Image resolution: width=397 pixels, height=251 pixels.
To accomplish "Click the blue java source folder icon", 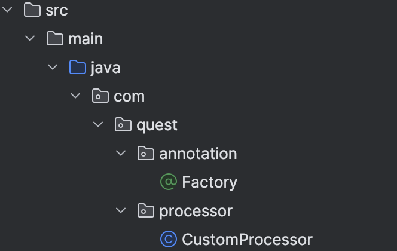I will 78,68.
